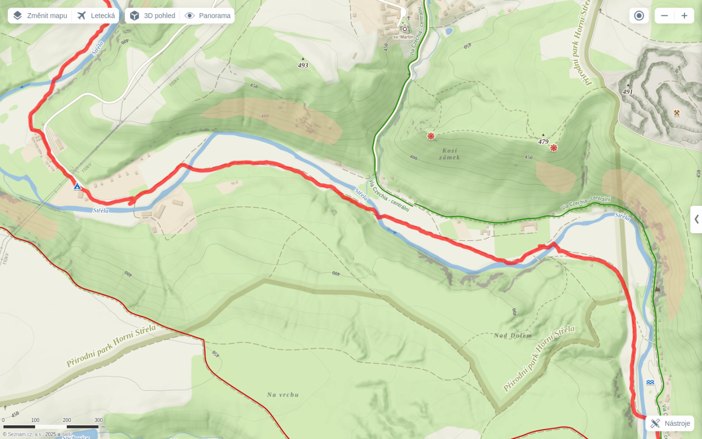Viewport: 702px width, 439px height.
Task: Open the Nástroje tools menu
Action: pos(670,423)
